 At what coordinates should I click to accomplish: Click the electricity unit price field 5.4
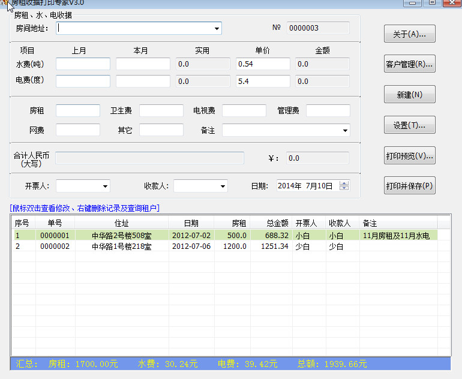[x=263, y=82]
